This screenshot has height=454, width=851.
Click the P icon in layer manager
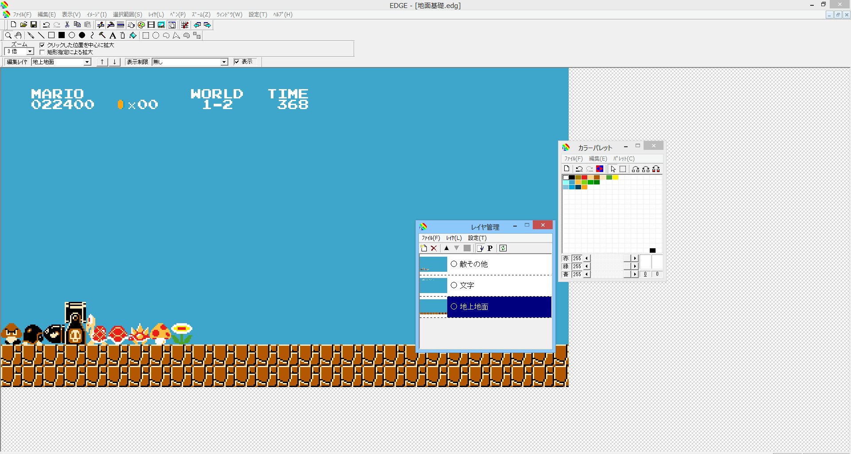(490, 248)
